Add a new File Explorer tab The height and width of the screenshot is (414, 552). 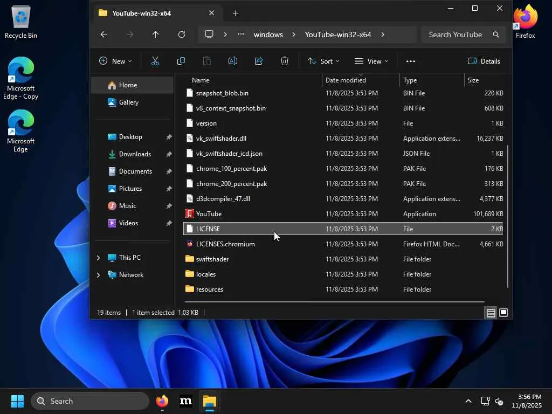[x=236, y=13]
